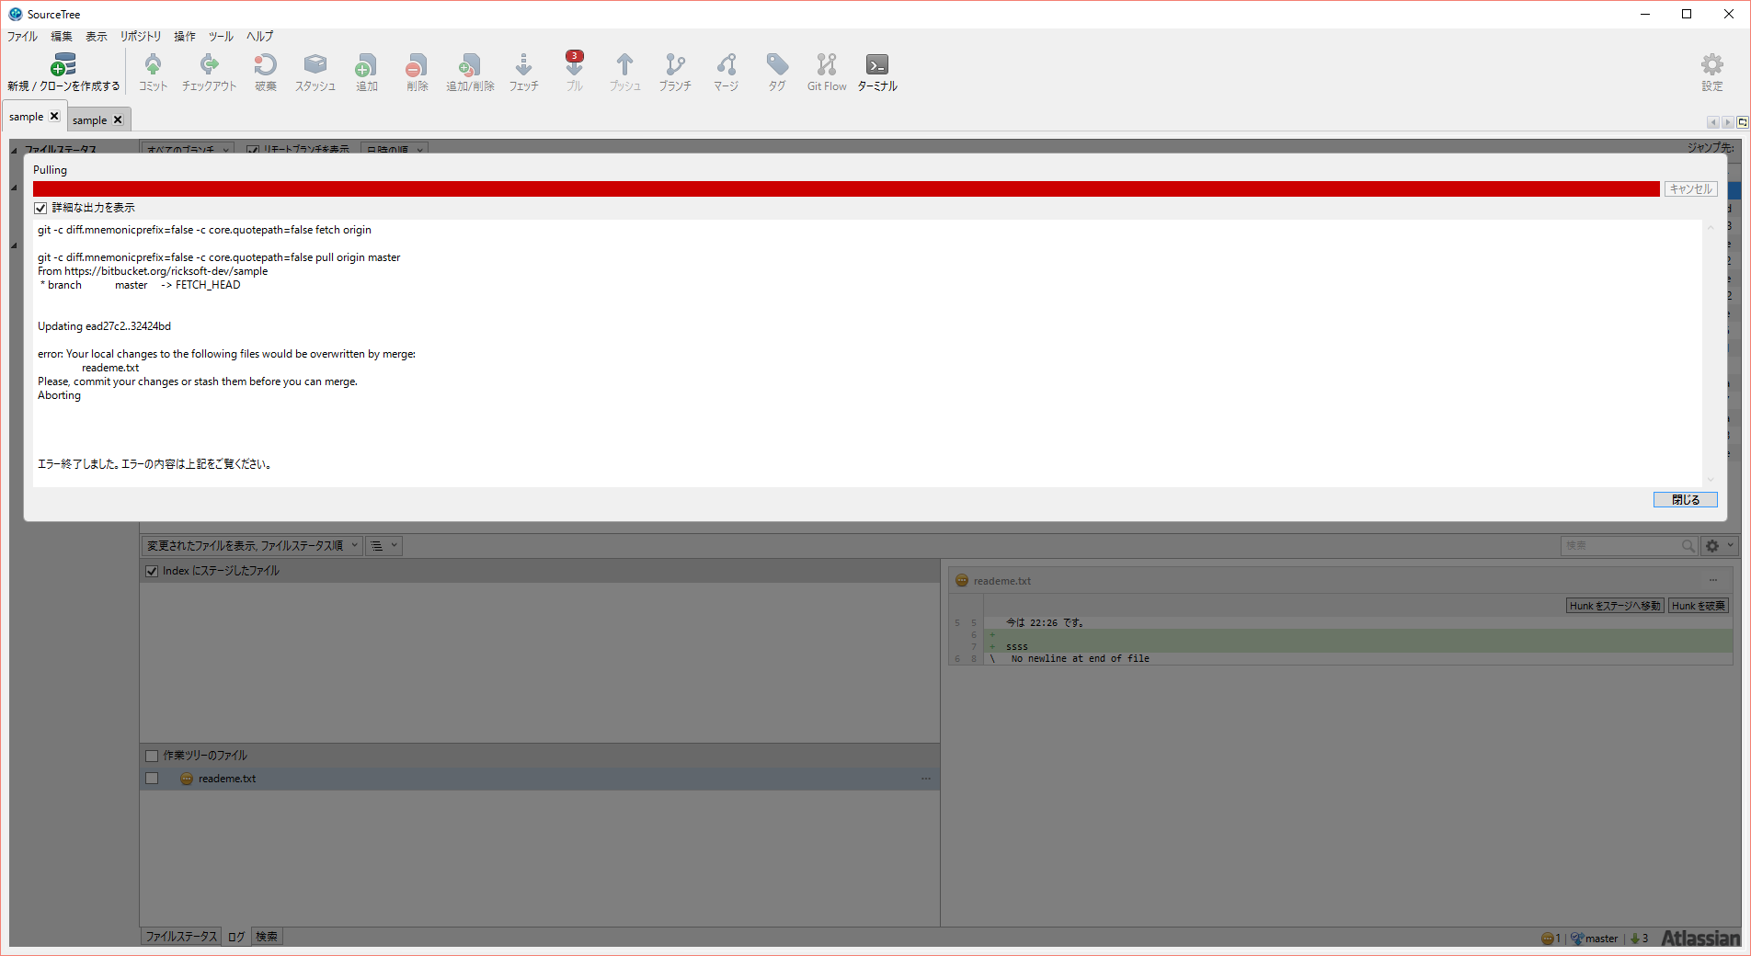Click the SourceTree logo in title bar

[15, 14]
